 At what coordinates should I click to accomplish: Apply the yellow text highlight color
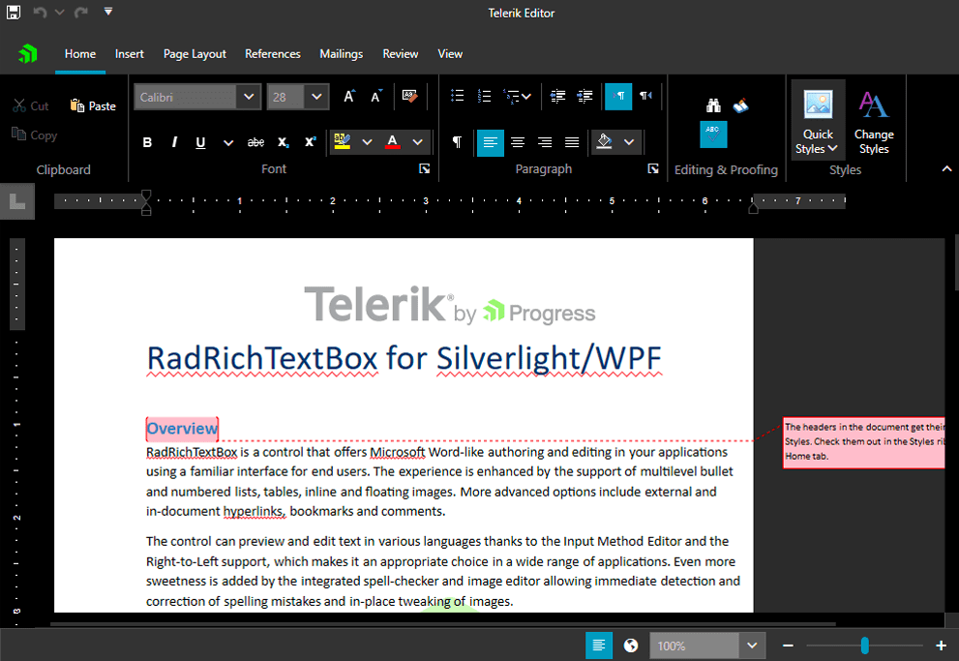(x=343, y=142)
